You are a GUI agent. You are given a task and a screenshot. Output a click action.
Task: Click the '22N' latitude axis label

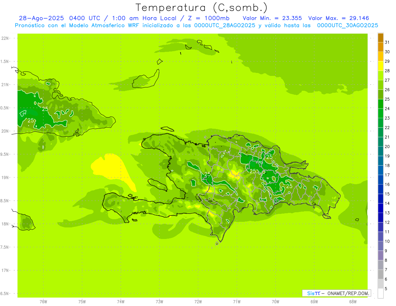pyautogui.click(x=5, y=38)
